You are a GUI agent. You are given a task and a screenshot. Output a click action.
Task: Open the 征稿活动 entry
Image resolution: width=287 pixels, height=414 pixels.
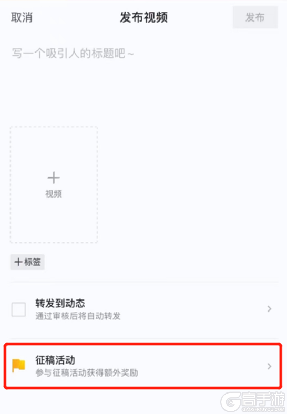click(x=143, y=366)
